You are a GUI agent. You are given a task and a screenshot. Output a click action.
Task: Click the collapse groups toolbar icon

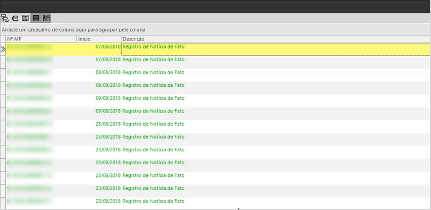pos(15,18)
